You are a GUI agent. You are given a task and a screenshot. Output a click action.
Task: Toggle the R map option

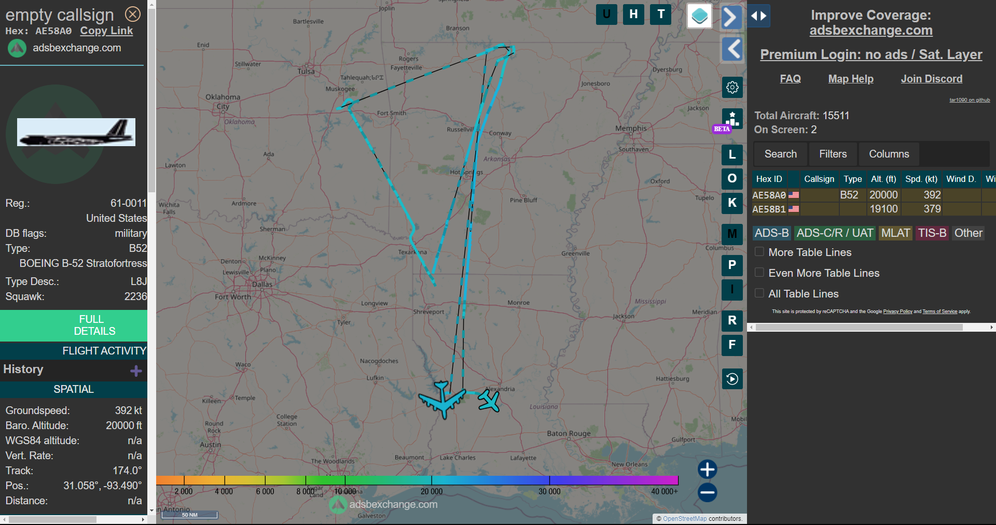click(x=732, y=321)
